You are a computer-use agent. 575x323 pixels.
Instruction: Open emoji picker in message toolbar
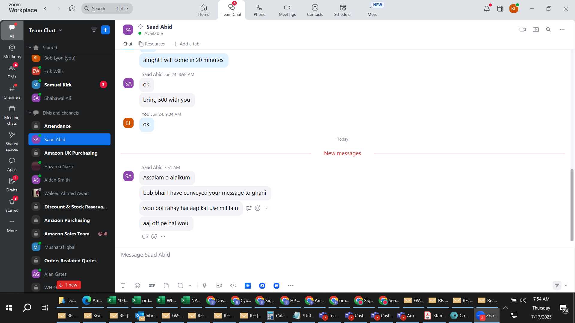(x=137, y=286)
